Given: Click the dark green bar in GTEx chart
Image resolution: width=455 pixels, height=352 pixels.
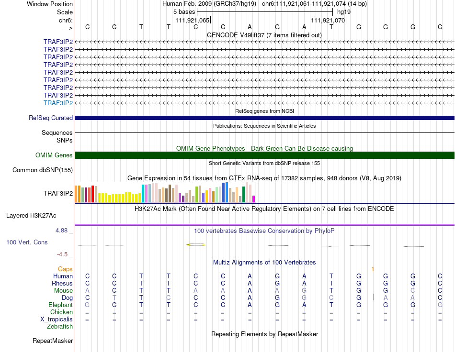Looking at the screenshot, I should [x=244, y=194].
